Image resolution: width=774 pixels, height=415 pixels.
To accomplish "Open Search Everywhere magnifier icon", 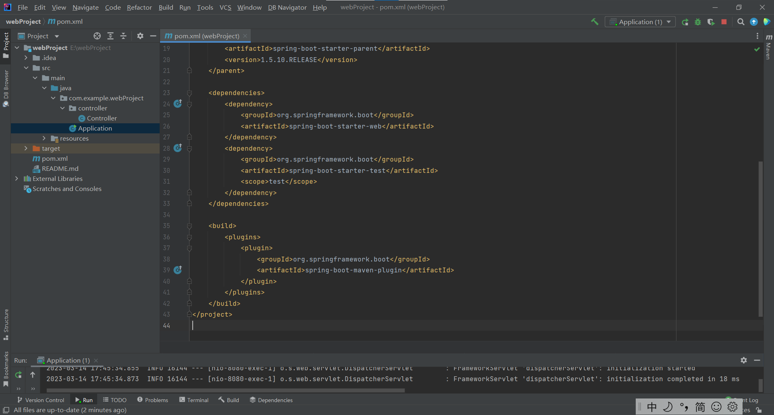I will (741, 22).
